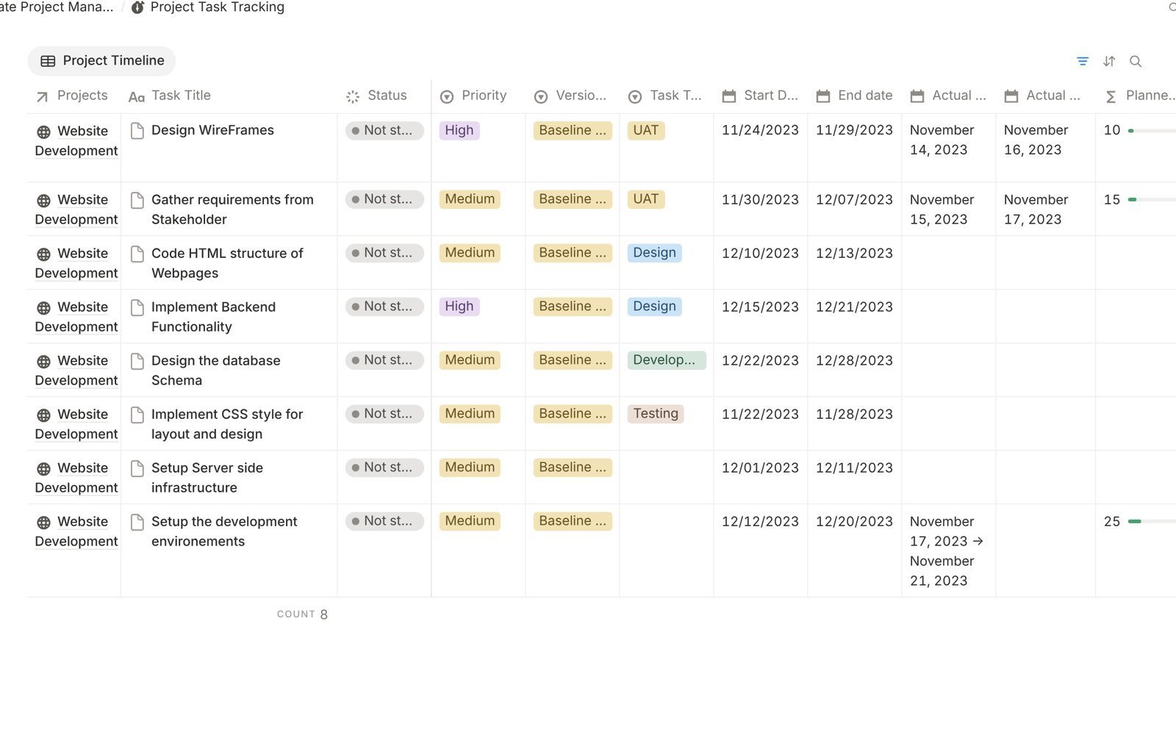The height and width of the screenshot is (735, 1176).
Task: Click page icon beside Design WireFrames
Action: click(x=137, y=131)
